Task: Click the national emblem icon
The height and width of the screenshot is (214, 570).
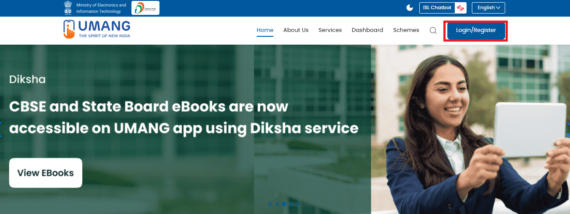Action: (68, 8)
